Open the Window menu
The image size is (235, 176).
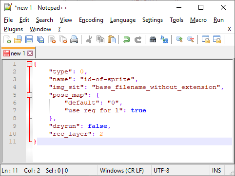pyautogui.click(x=40, y=29)
